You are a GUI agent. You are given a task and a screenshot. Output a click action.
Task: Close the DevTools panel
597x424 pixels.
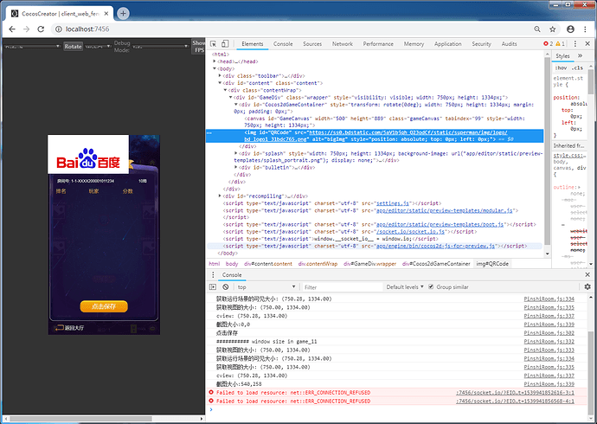coord(587,44)
